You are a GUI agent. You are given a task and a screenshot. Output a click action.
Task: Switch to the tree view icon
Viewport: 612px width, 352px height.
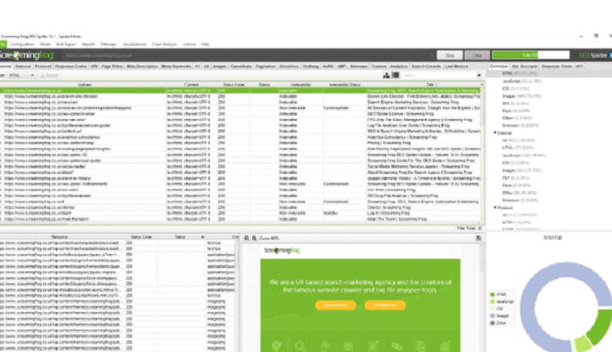click(x=386, y=76)
